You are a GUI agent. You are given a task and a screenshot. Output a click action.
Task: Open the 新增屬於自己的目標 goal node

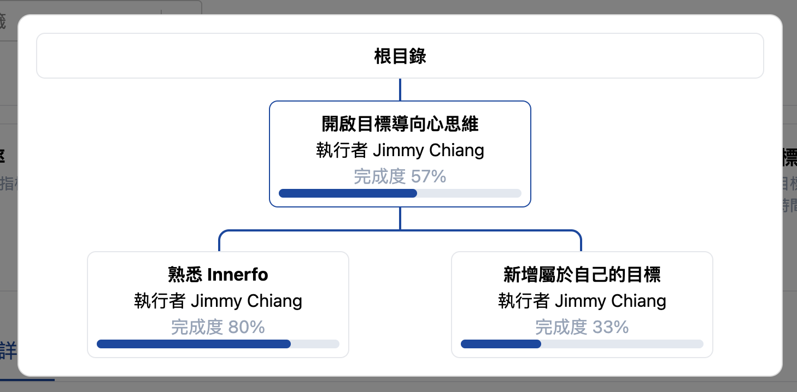(x=582, y=304)
